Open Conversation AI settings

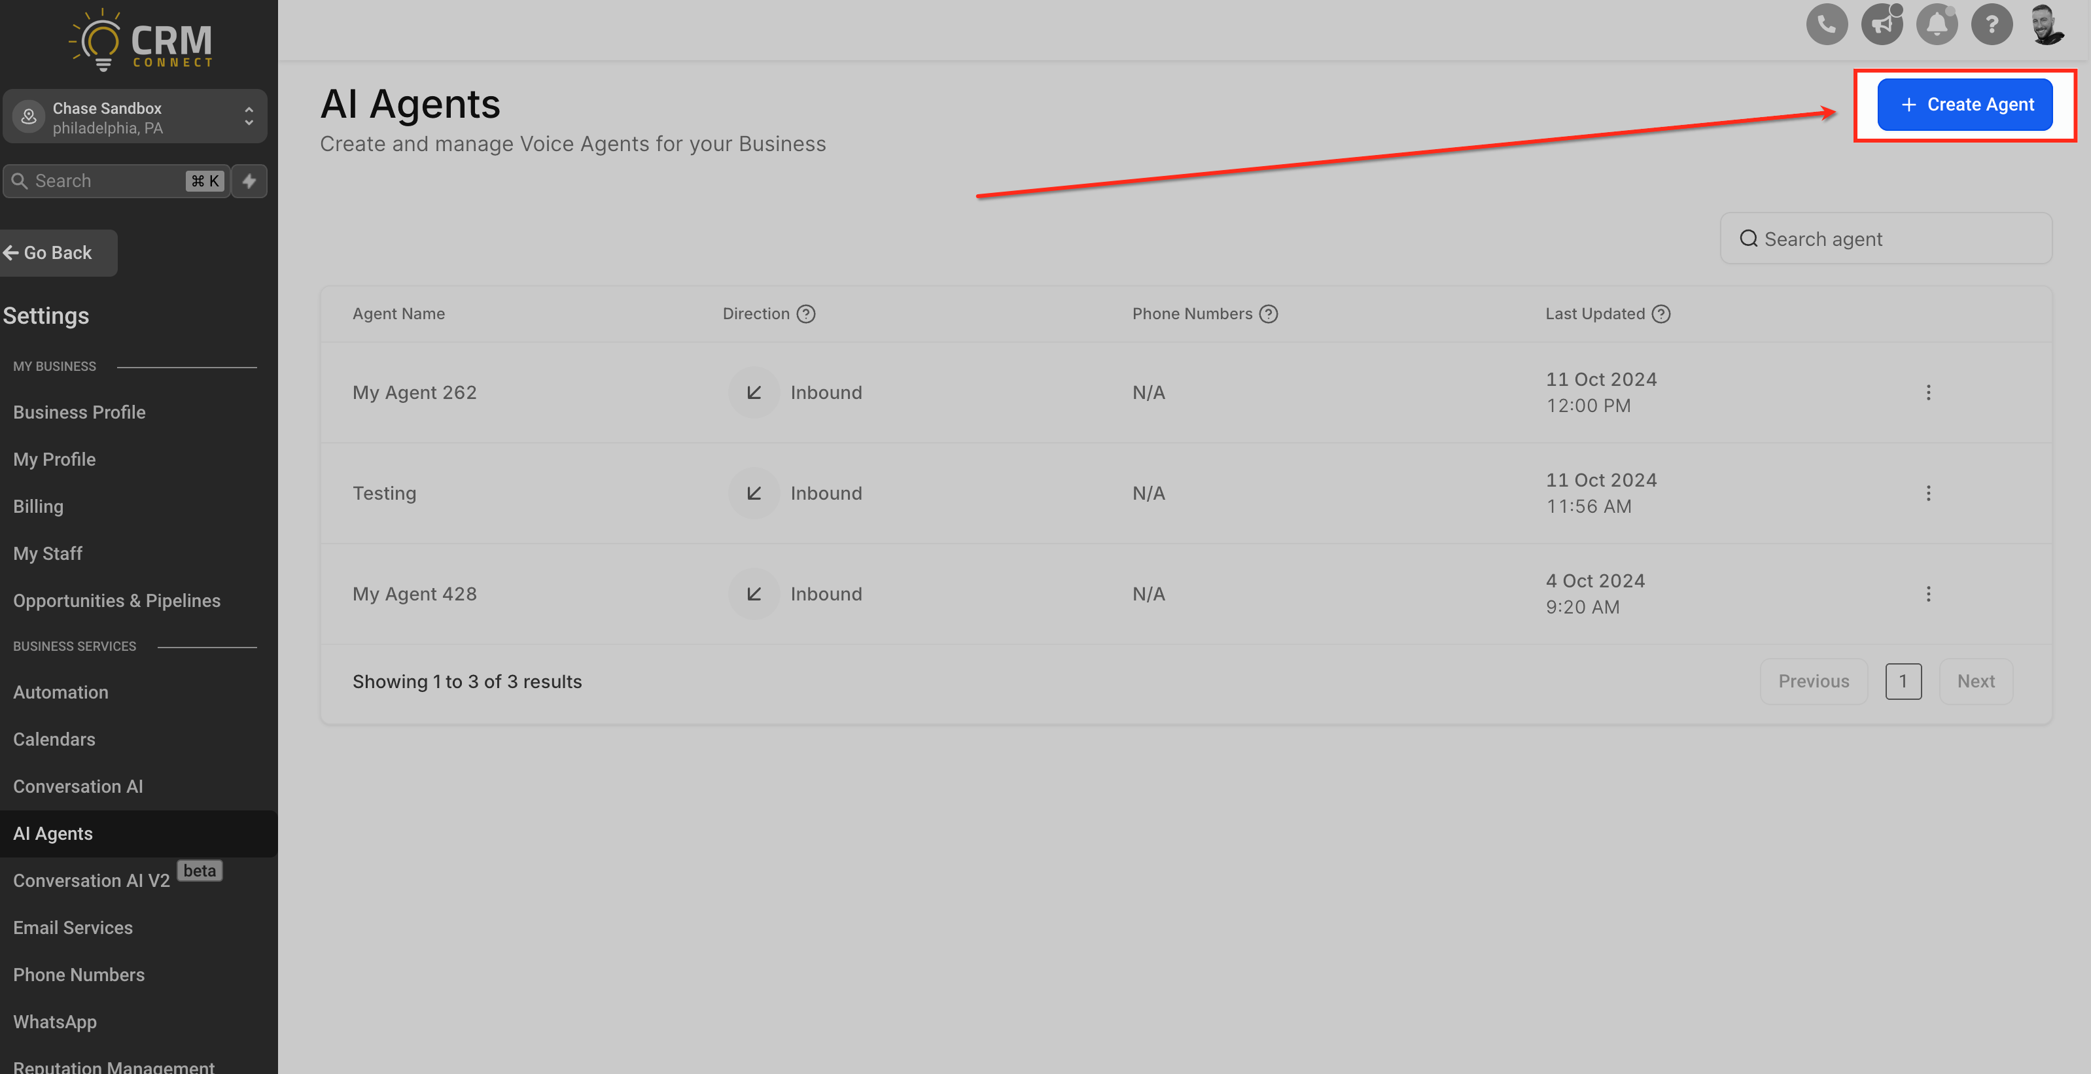coord(78,787)
